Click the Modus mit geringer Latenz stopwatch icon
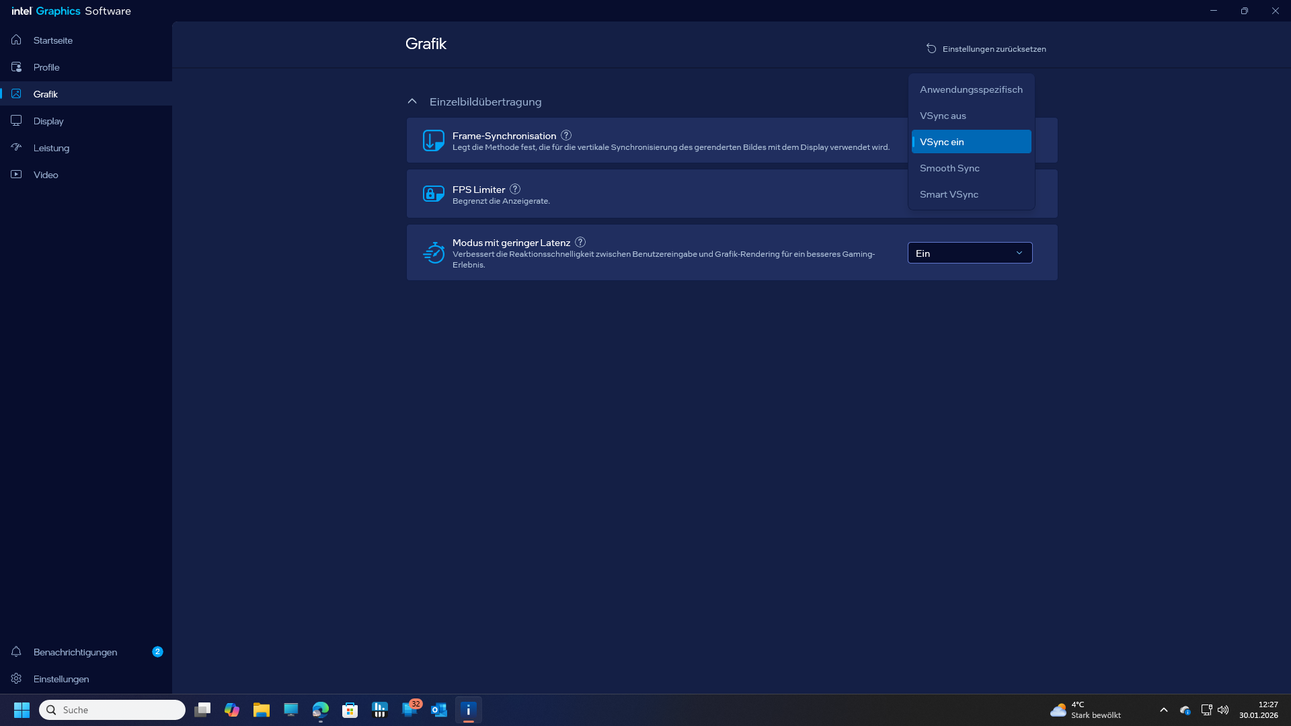The height and width of the screenshot is (726, 1291). tap(434, 253)
